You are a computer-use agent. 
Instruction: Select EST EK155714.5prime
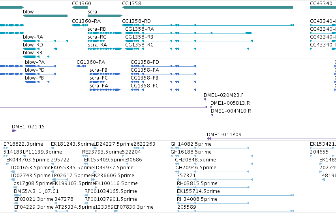coord(199,191)
